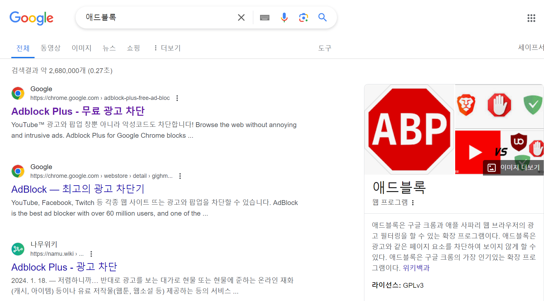Image resolution: width=544 pixels, height=301 pixels.
Task: Switch to the 뉴스 tab
Action: [x=109, y=48]
